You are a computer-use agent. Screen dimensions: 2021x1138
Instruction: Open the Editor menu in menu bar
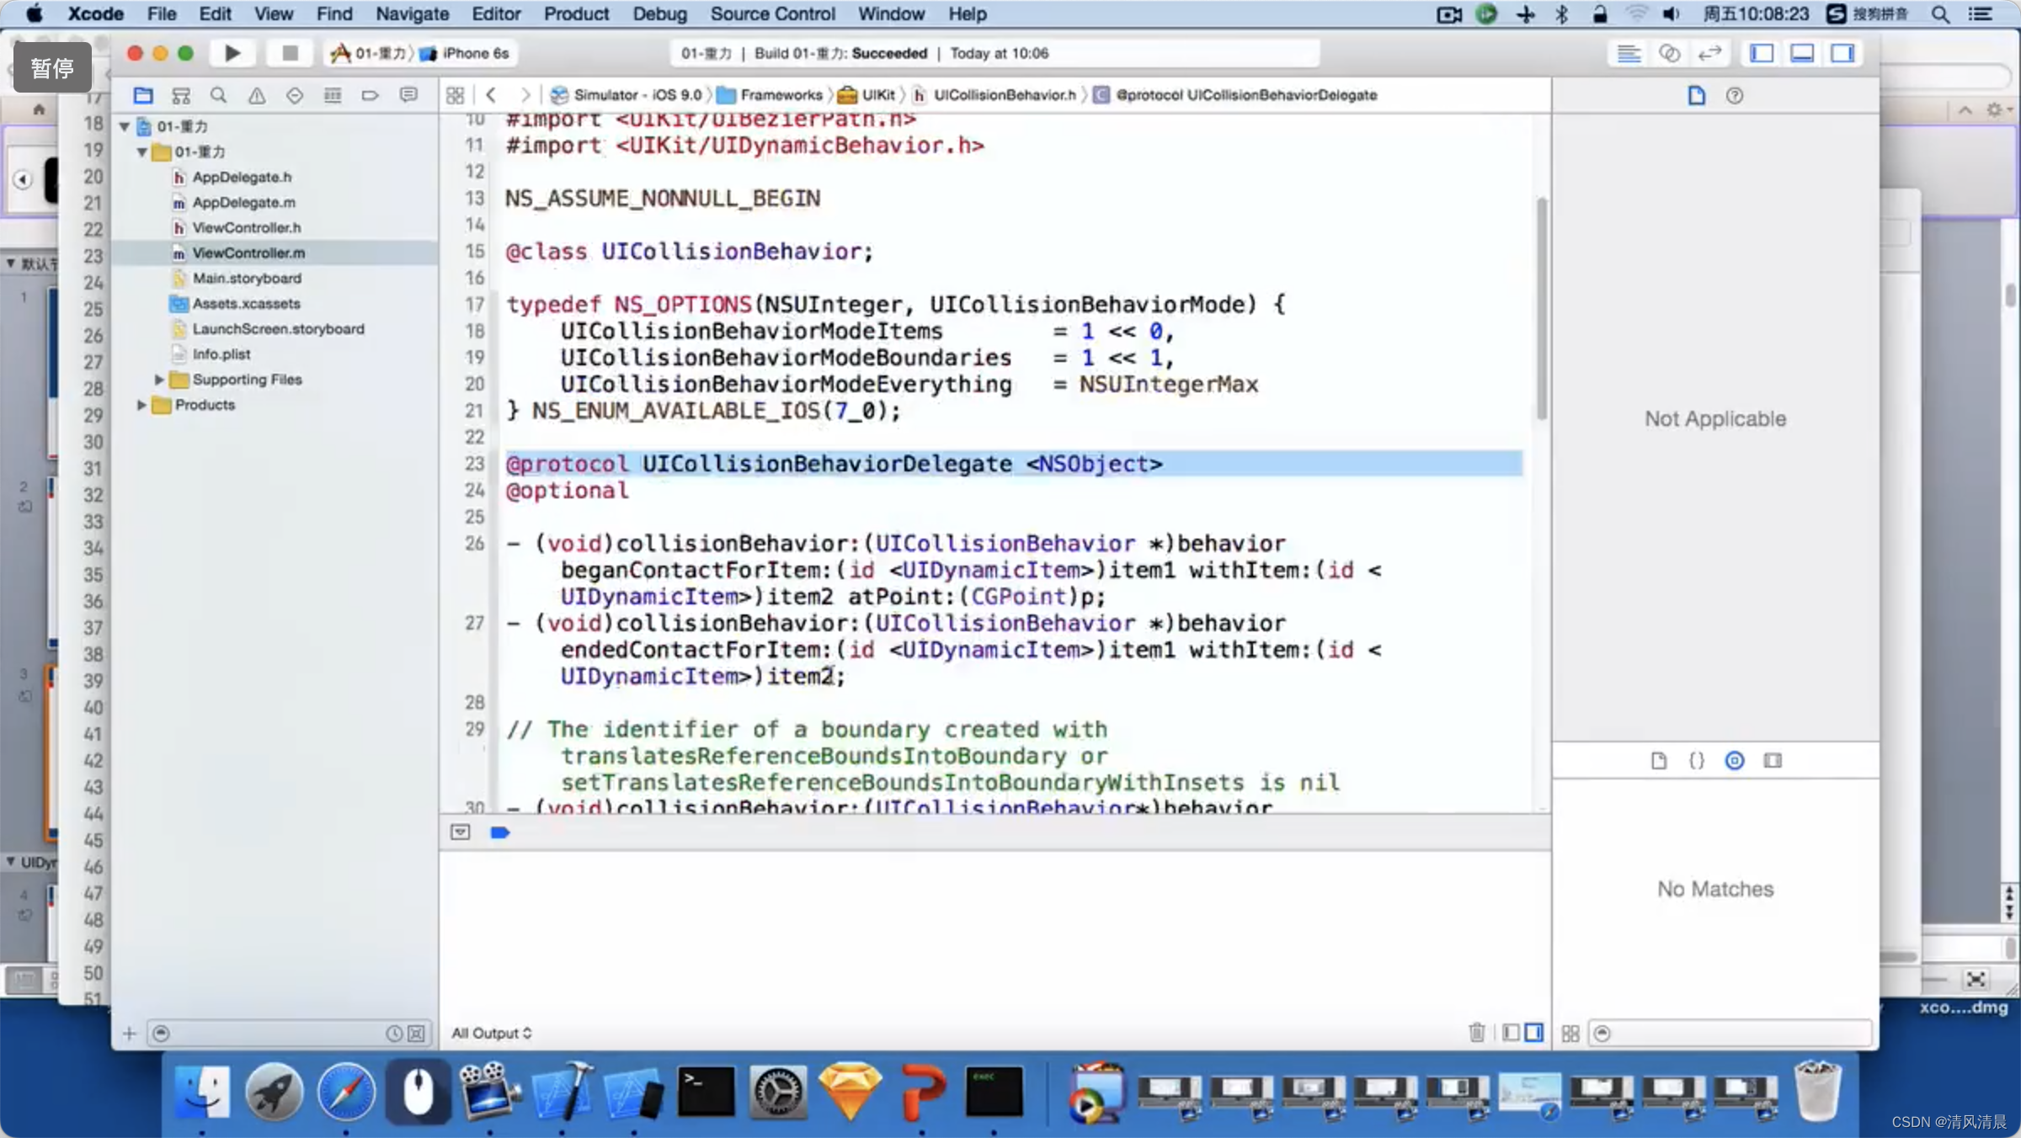(x=494, y=13)
